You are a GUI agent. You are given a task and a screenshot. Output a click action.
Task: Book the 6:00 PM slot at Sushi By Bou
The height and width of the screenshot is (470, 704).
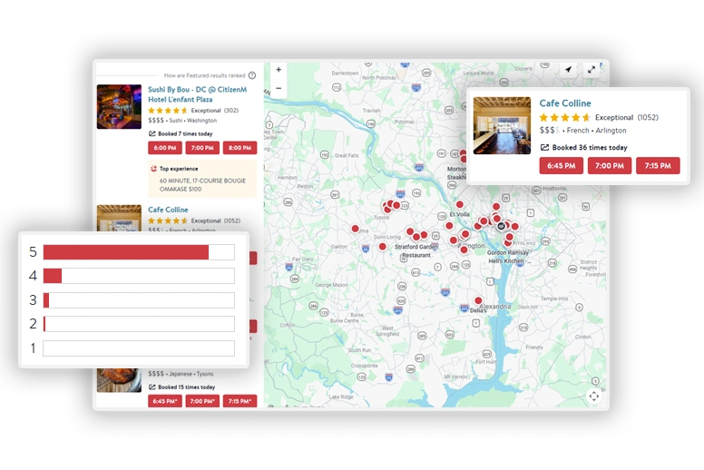point(165,148)
